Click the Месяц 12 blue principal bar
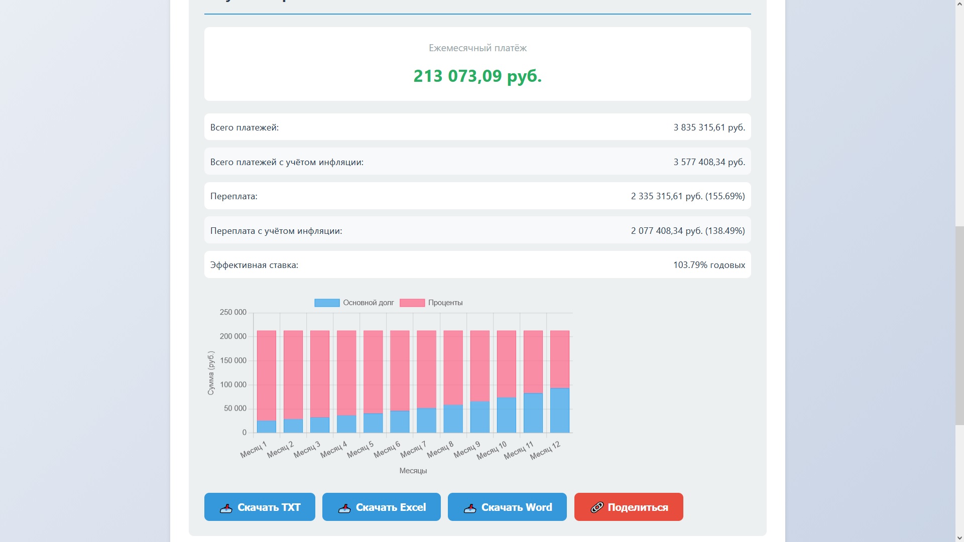Viewport: 964px width, 542px height. (x=560, y=411)
